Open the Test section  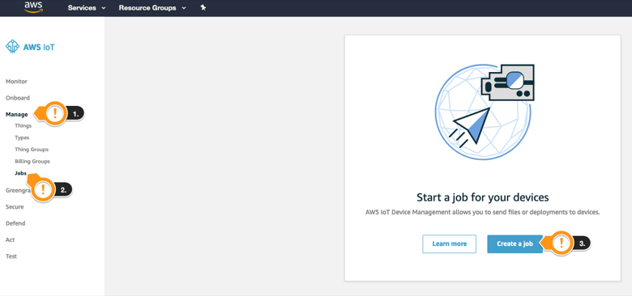[x=11, y=256]
